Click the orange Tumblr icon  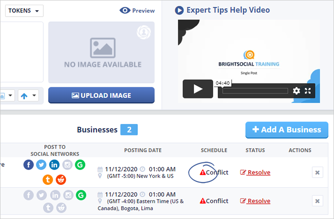(48, 179)
